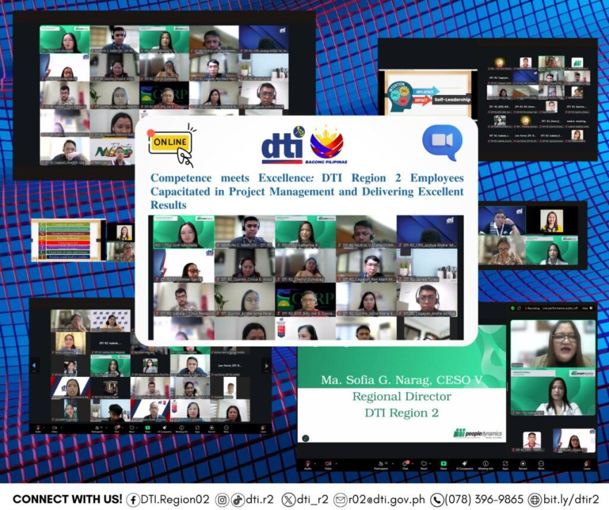Click the r02@dti.gov.ph email address
609x510 pixels.
click(387, 499)
